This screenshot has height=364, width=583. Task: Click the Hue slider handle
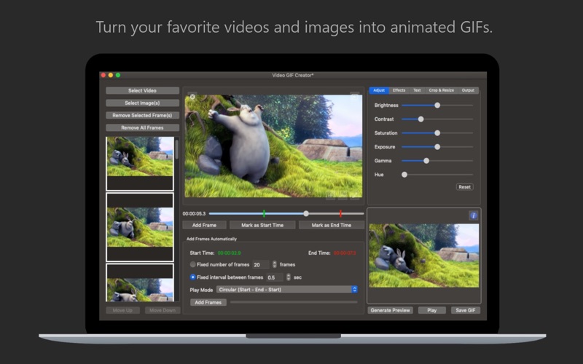404,175
